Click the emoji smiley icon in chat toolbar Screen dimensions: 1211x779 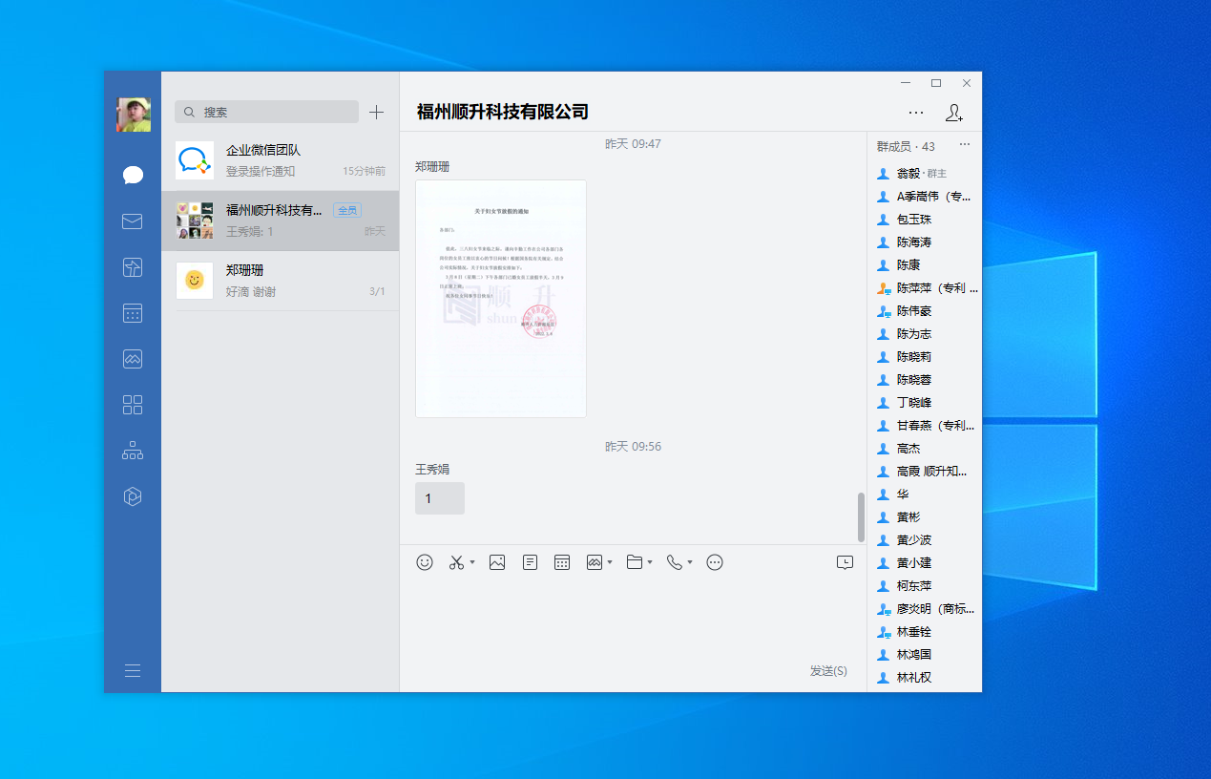tap(425, 562)
